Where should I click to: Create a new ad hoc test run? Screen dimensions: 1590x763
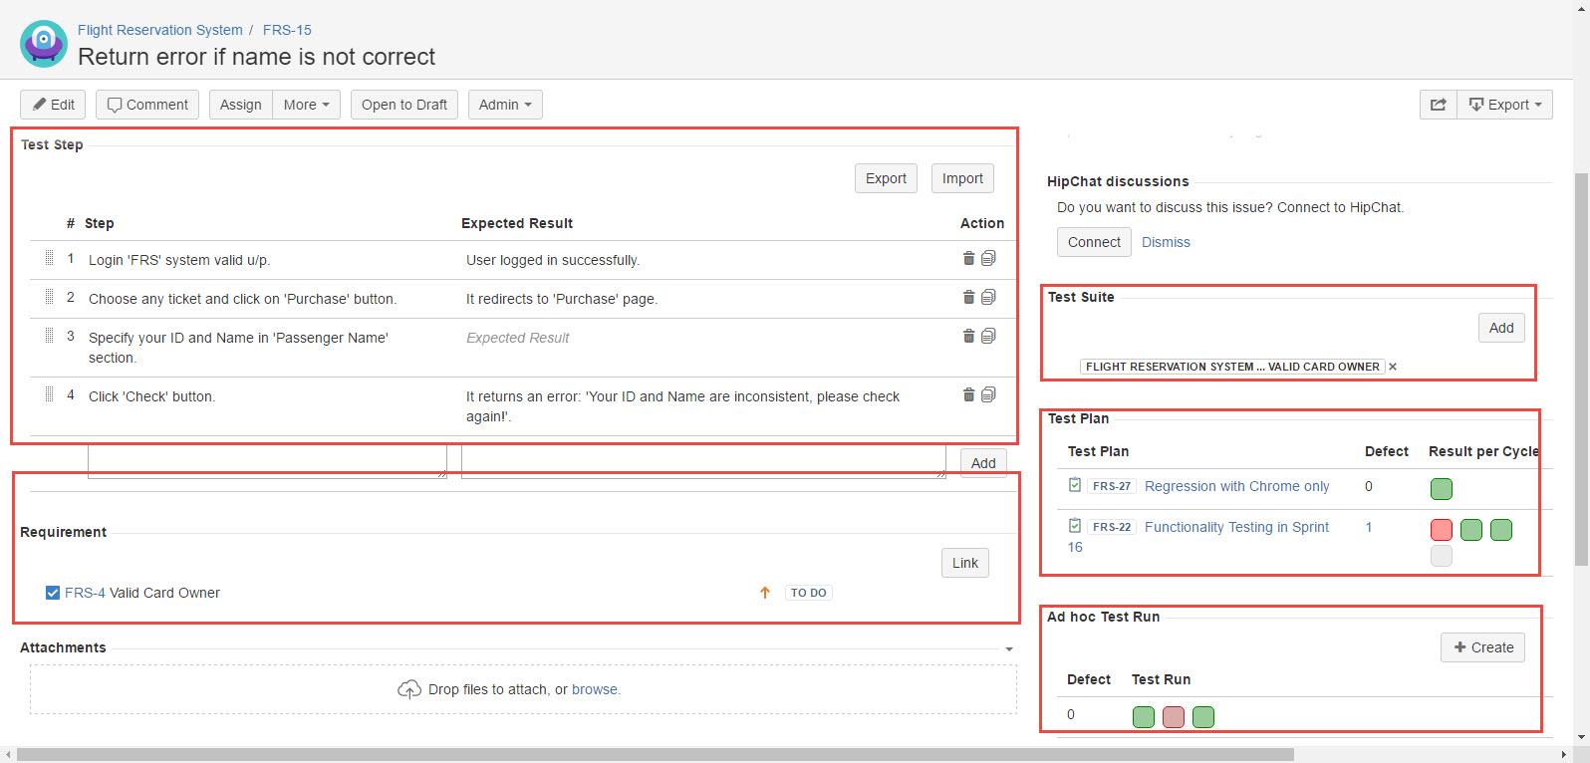(x=1482, y=647)
